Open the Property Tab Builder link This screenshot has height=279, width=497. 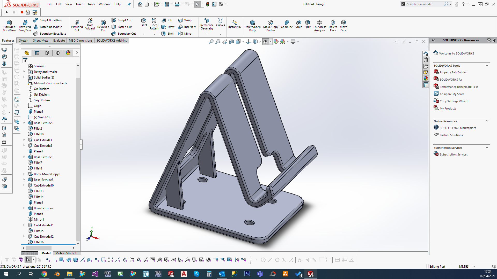pos(453,72)
